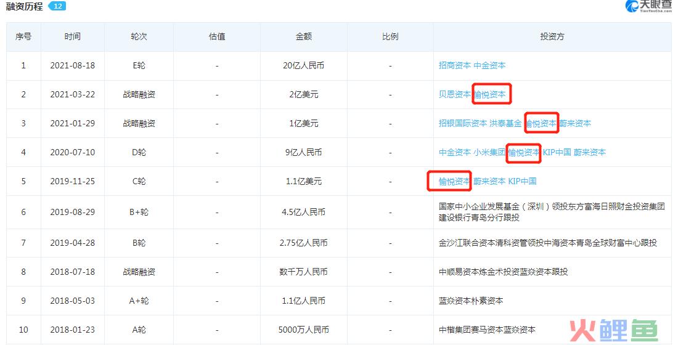This screenshot has width=673, height=345.
Task: Click the 融资历程 count badge 12
Action: click(x=57, y=6)
